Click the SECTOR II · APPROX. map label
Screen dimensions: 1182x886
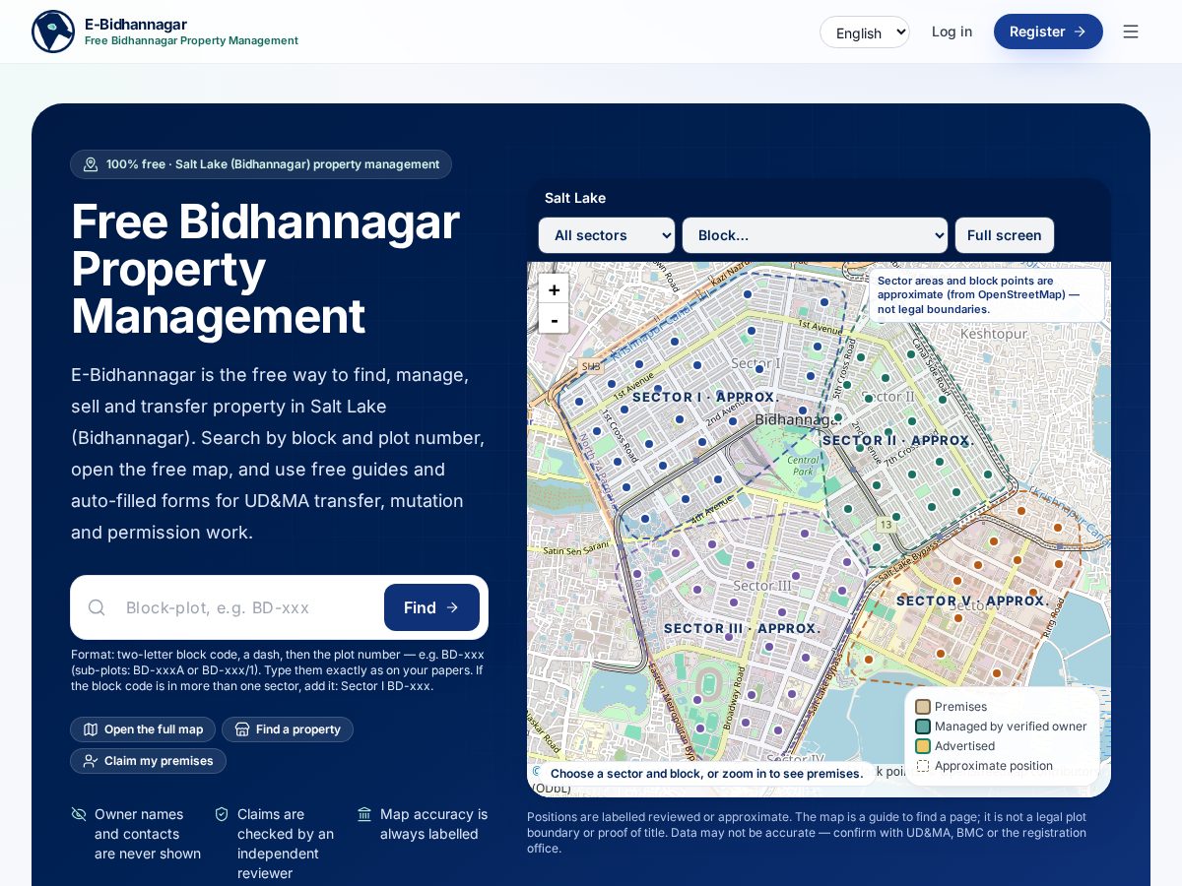[898, 440]
